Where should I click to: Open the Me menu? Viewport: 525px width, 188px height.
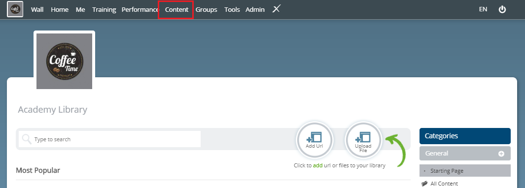(80, 10)
